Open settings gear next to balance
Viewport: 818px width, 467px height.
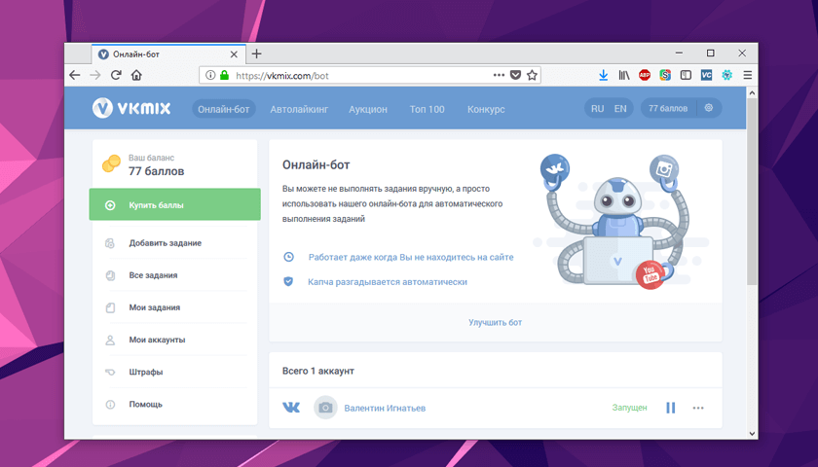[x=709, y=109]
